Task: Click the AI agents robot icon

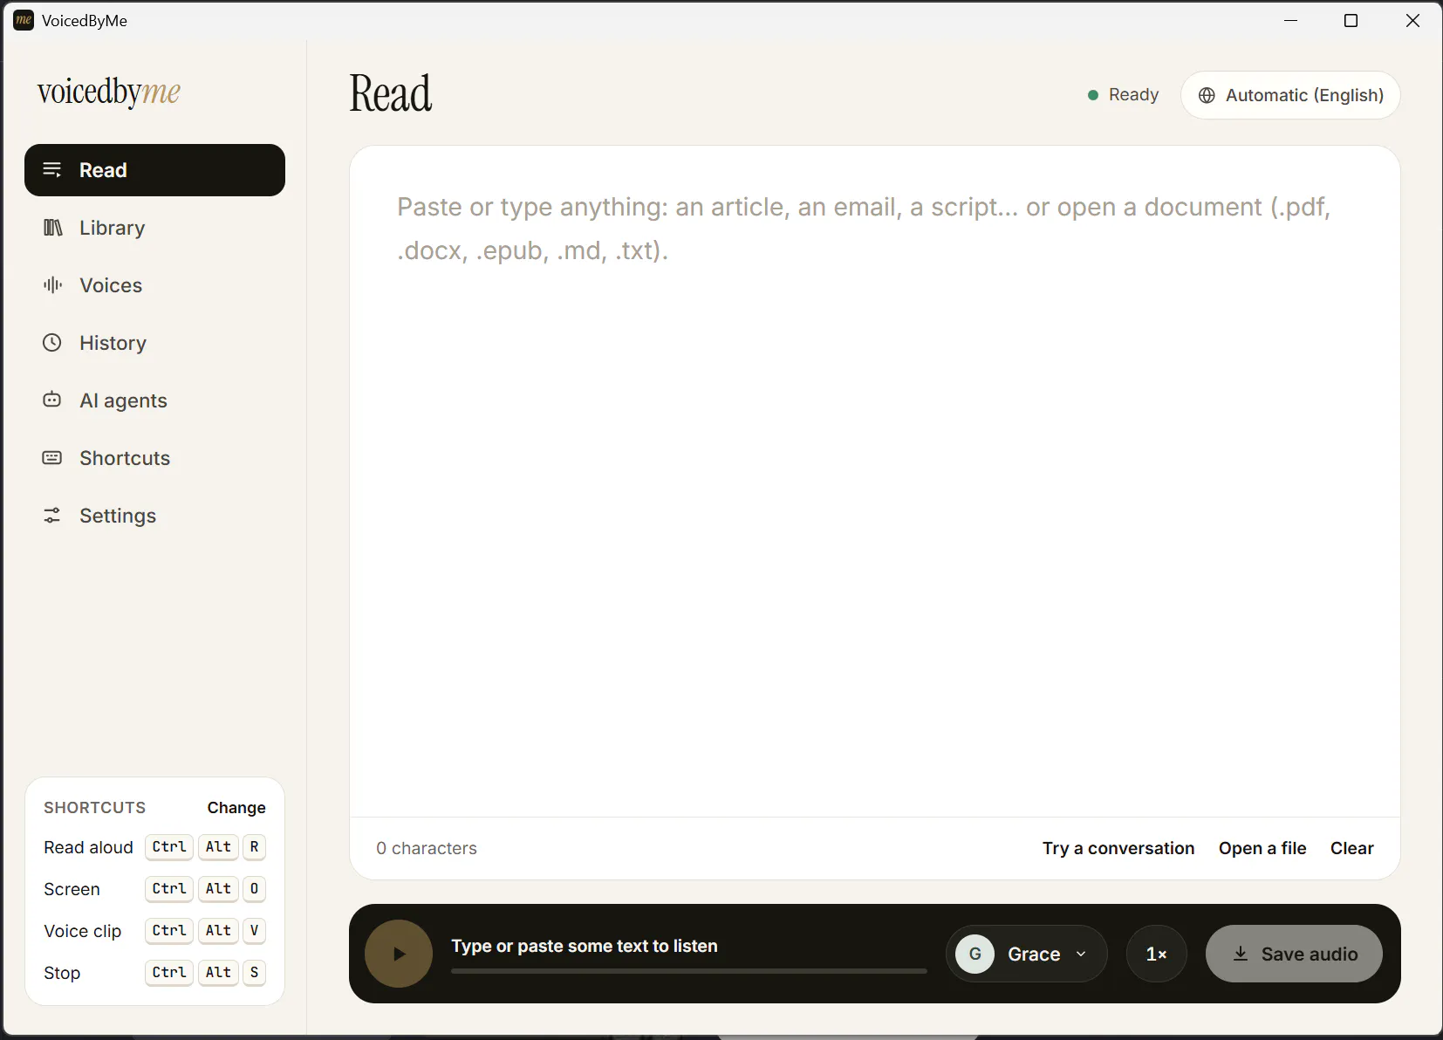Action: (52, 400)
